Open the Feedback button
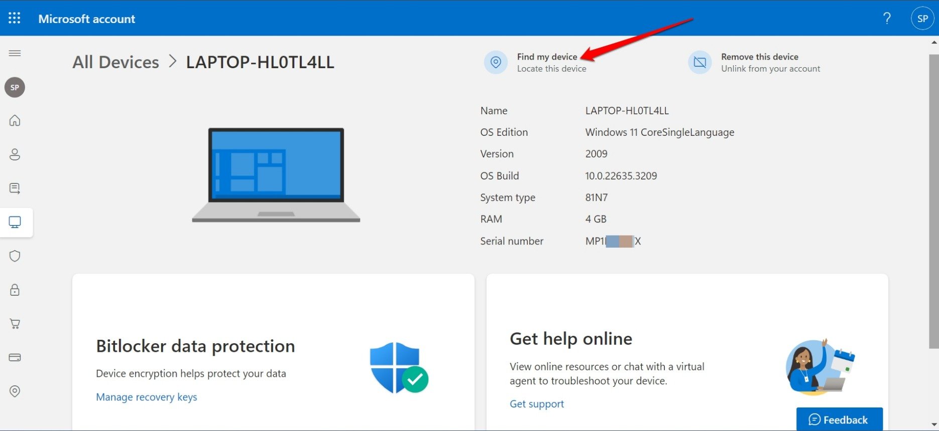Screen dimensions: 939x431 tap(839, 419)
